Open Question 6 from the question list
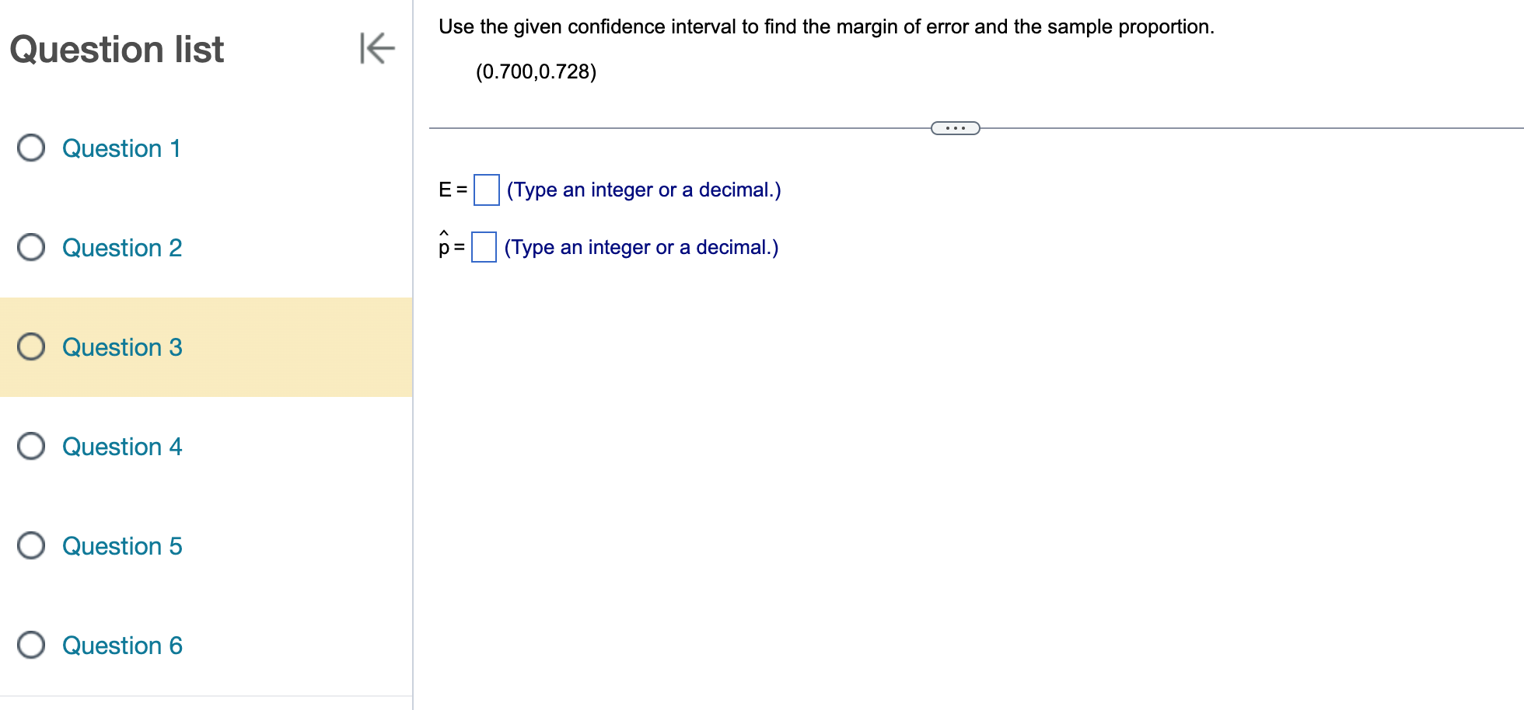The height and width of the screenshot is (710, 1524). 121,645
